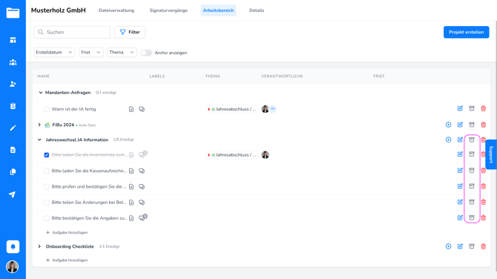Click Jahresabschluss label on Inventarliste task row
497x279 pixels.
pos(231,155)
